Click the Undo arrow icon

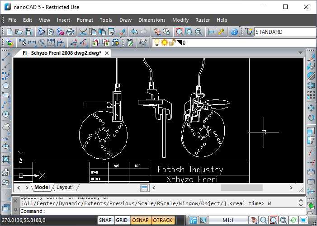134,32
